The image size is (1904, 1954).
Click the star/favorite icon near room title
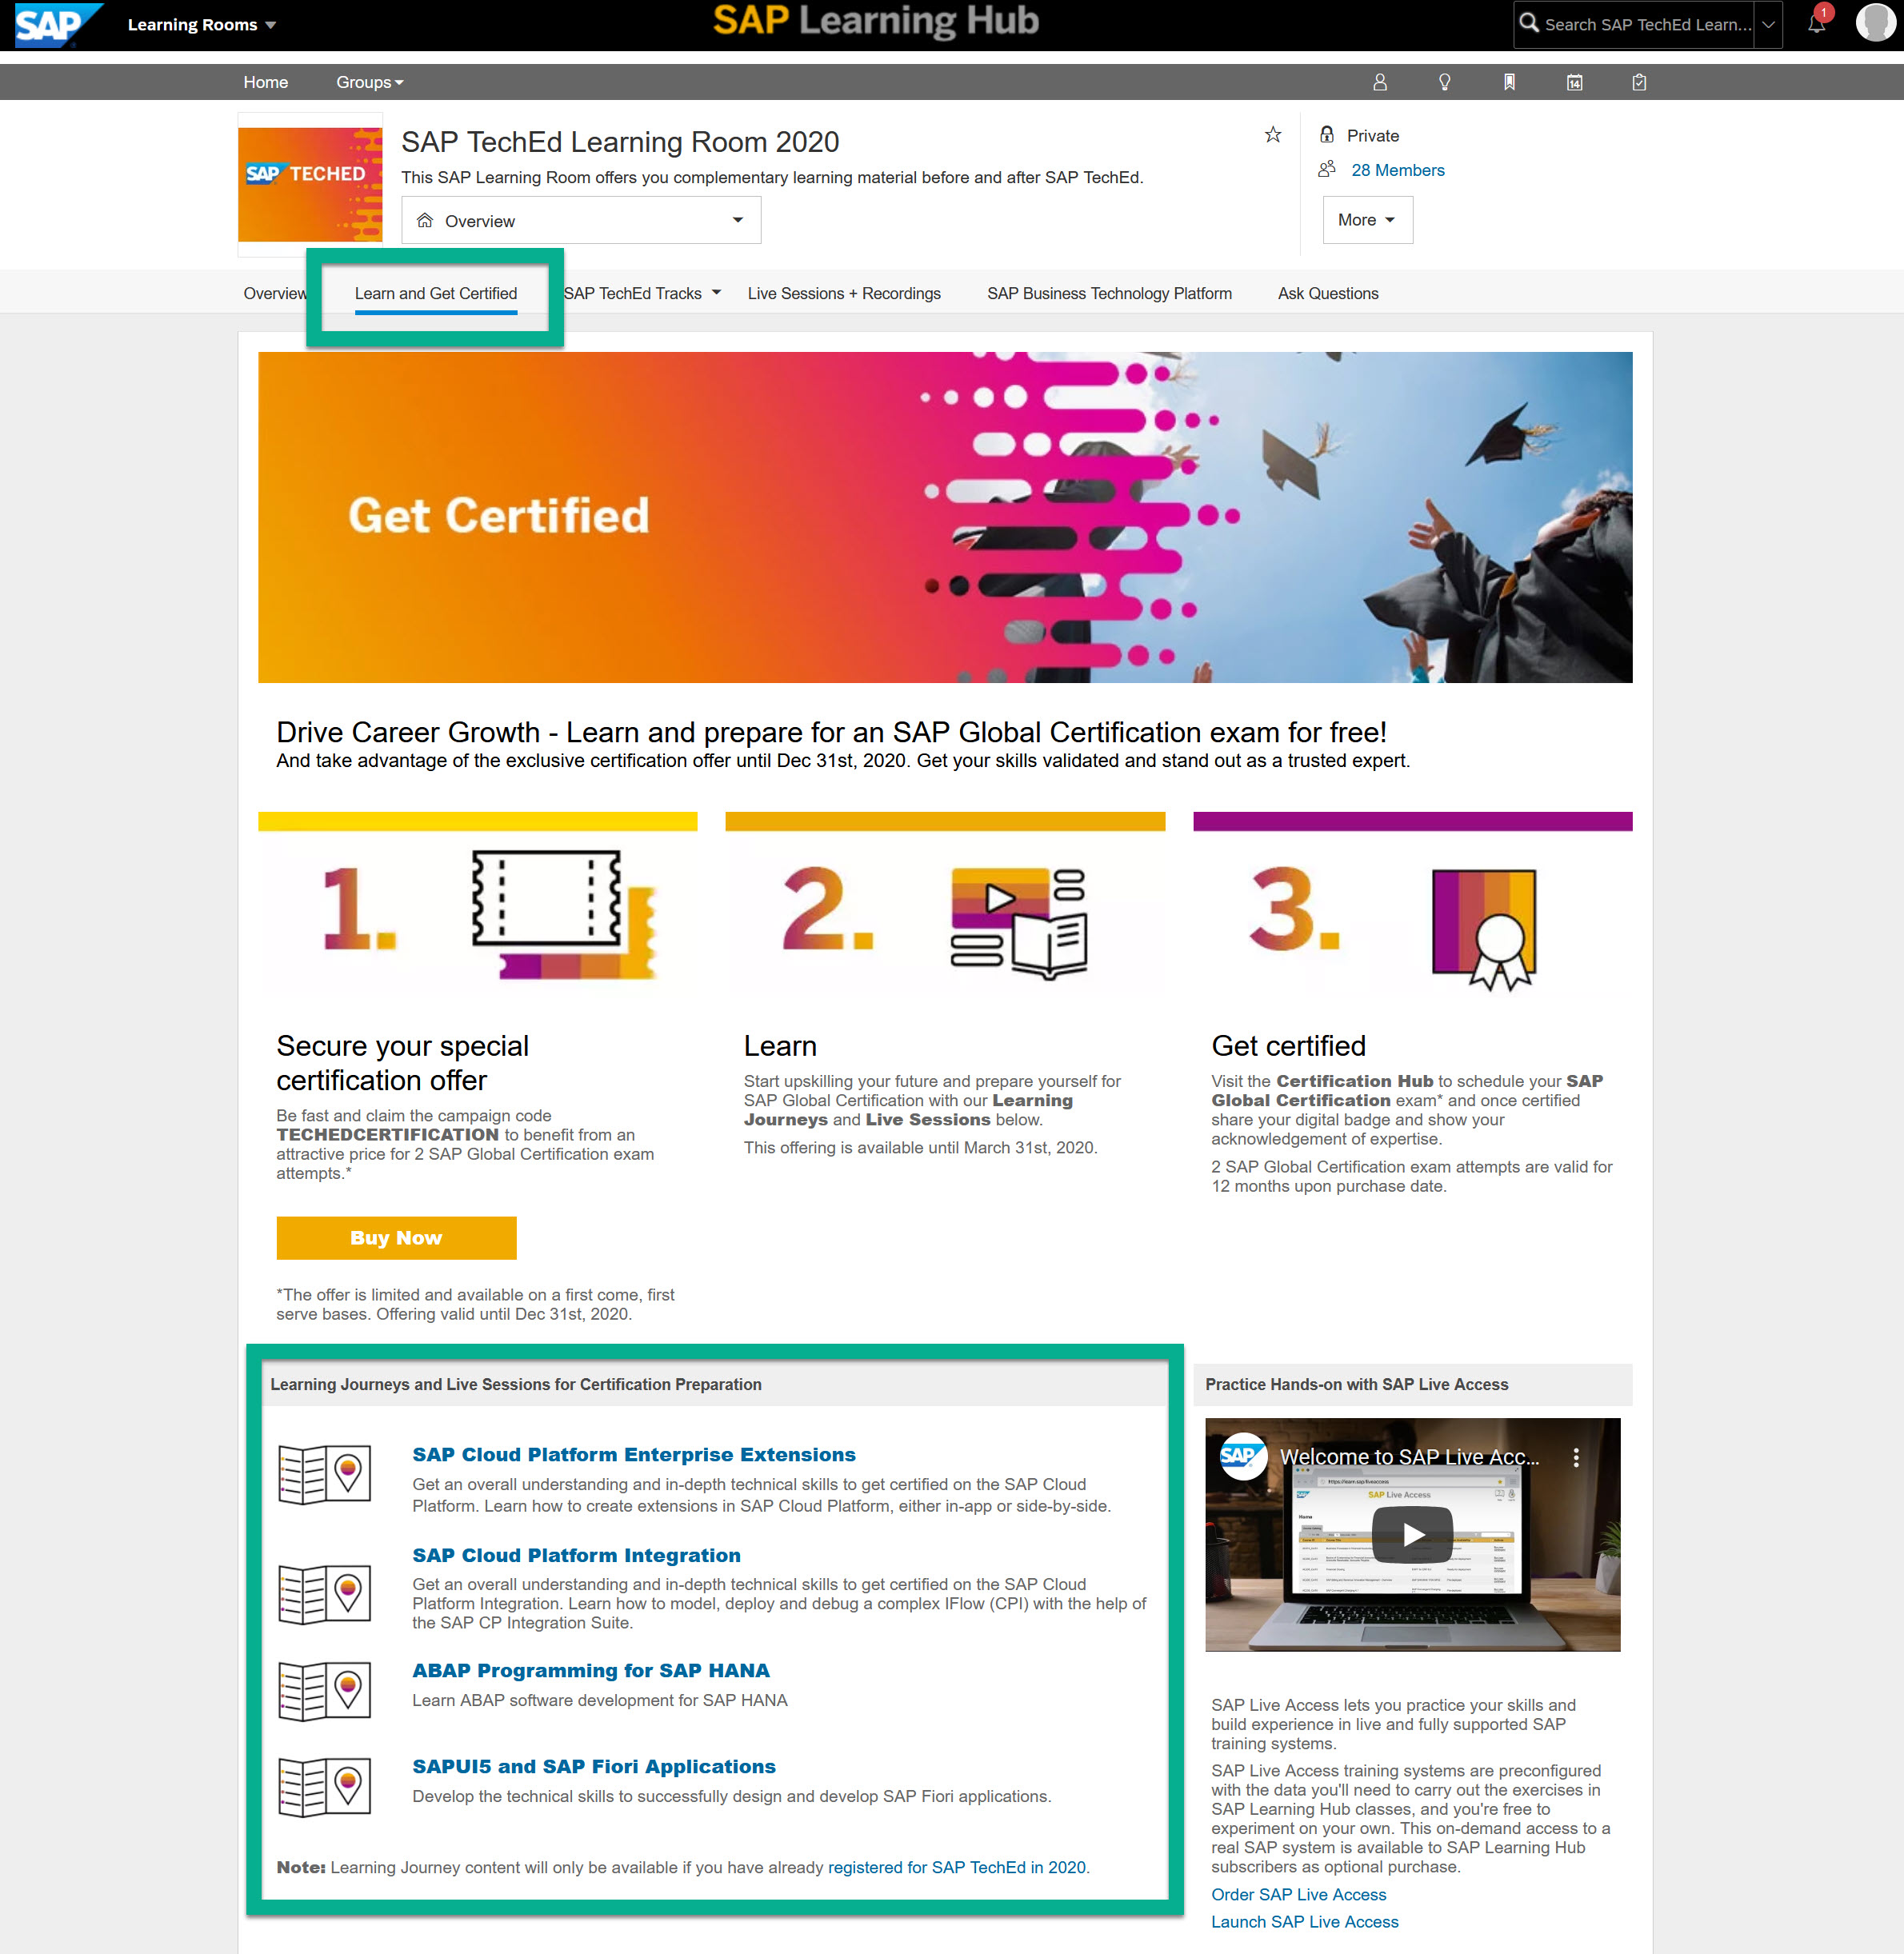pos(1272,134)
